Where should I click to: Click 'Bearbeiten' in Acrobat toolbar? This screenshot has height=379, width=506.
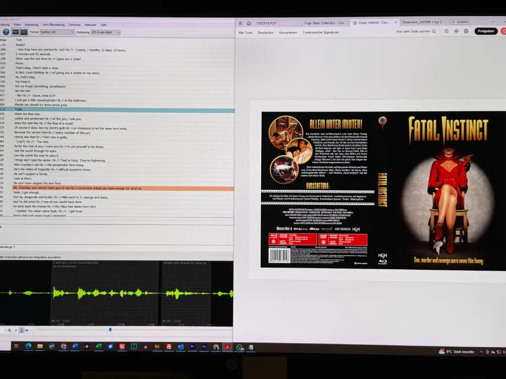[265, 32]
